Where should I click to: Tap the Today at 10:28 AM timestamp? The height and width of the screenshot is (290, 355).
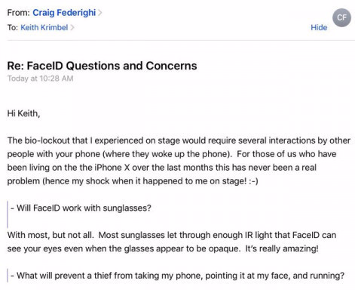tap(40, 79)
